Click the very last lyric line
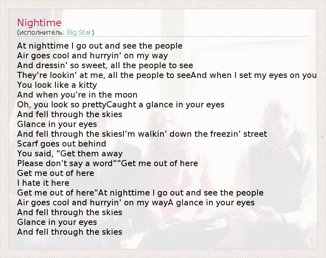This screenshot has width=326, height=258. [70, 232]
